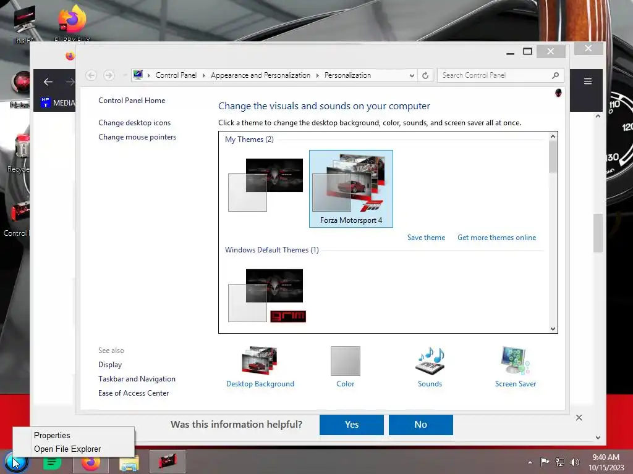Open Ease of Access Center link
This screenshot has width=633, height=474.
(134, 393)
